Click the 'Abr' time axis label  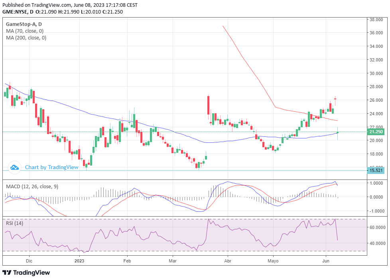point(228,261)
